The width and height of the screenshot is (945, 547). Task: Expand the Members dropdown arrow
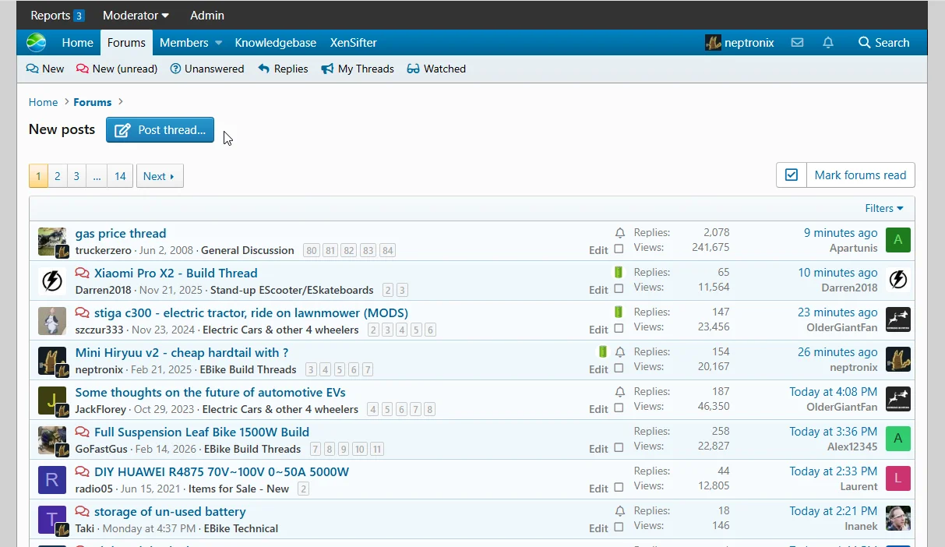pos(219,43)
